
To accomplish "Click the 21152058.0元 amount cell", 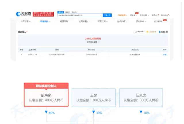I will (x=91, y=55).
